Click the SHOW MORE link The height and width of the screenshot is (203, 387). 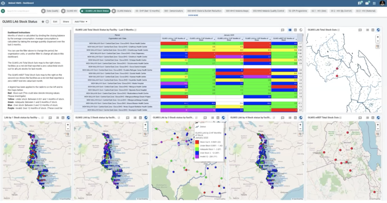click(x=193, y=15)
